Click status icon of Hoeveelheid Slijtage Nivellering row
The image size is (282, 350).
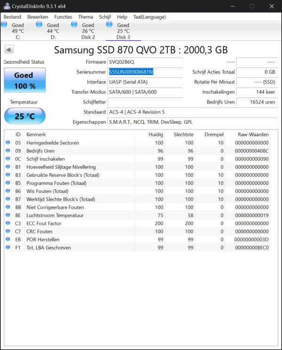pyautogui.click(x=8, y=167)
